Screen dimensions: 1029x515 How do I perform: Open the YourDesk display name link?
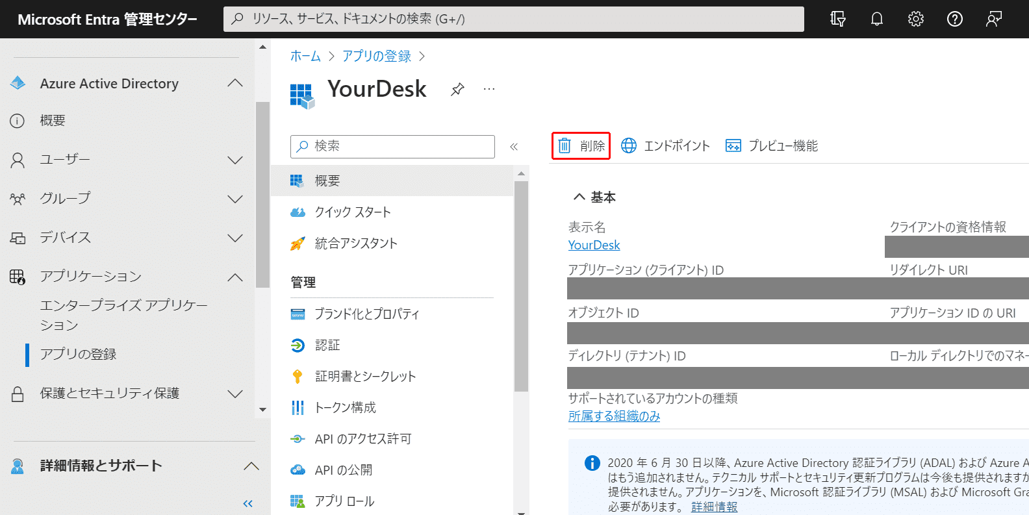(594, 245)
